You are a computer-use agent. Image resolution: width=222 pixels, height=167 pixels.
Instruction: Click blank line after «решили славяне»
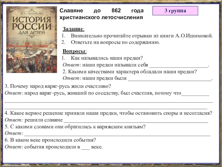tap(136, 120)
